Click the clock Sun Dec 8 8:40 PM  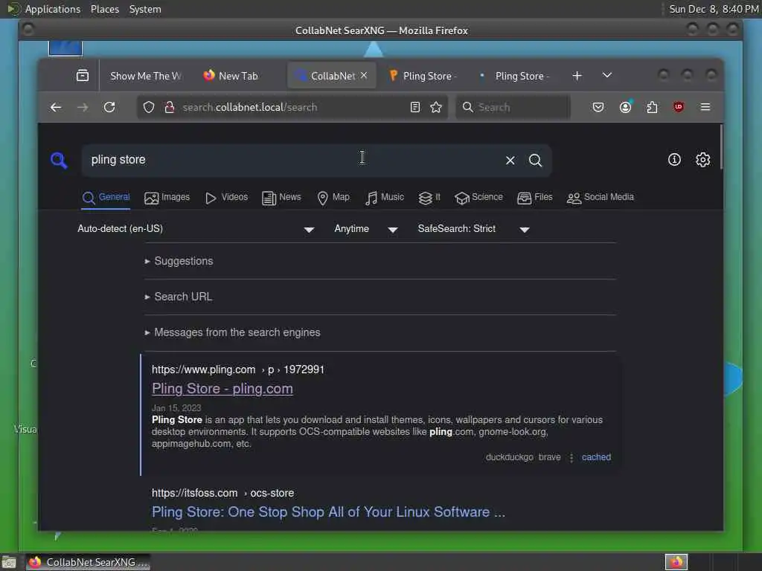pos(714,9)
